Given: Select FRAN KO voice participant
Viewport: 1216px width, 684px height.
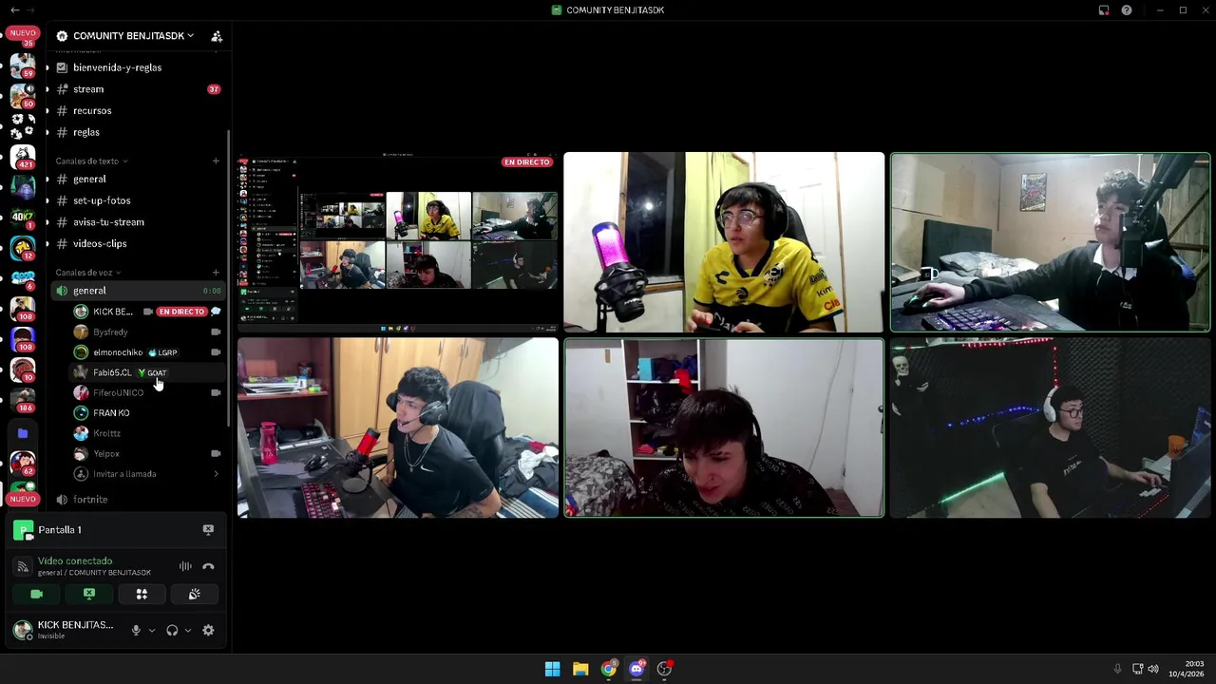Looking at the screenshot, I should pyautogui.click(x=146, y=413).
